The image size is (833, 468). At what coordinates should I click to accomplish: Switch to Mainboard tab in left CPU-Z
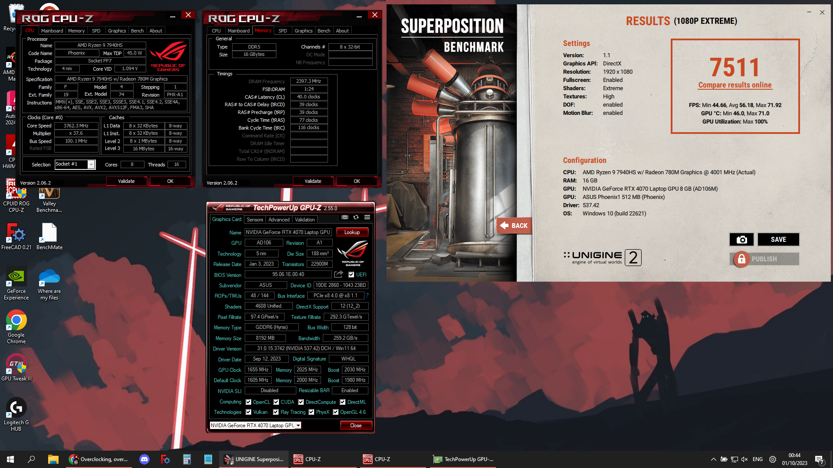[52, 31]
